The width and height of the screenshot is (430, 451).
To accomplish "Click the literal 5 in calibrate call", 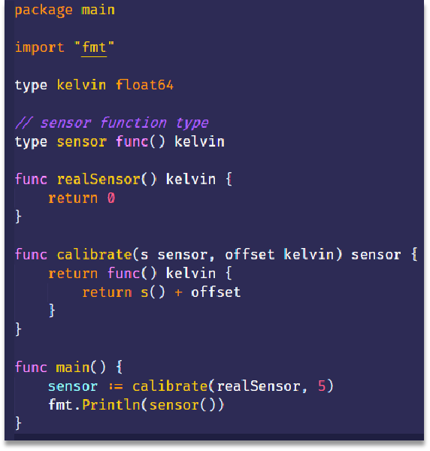I will (x=322, y=386).
